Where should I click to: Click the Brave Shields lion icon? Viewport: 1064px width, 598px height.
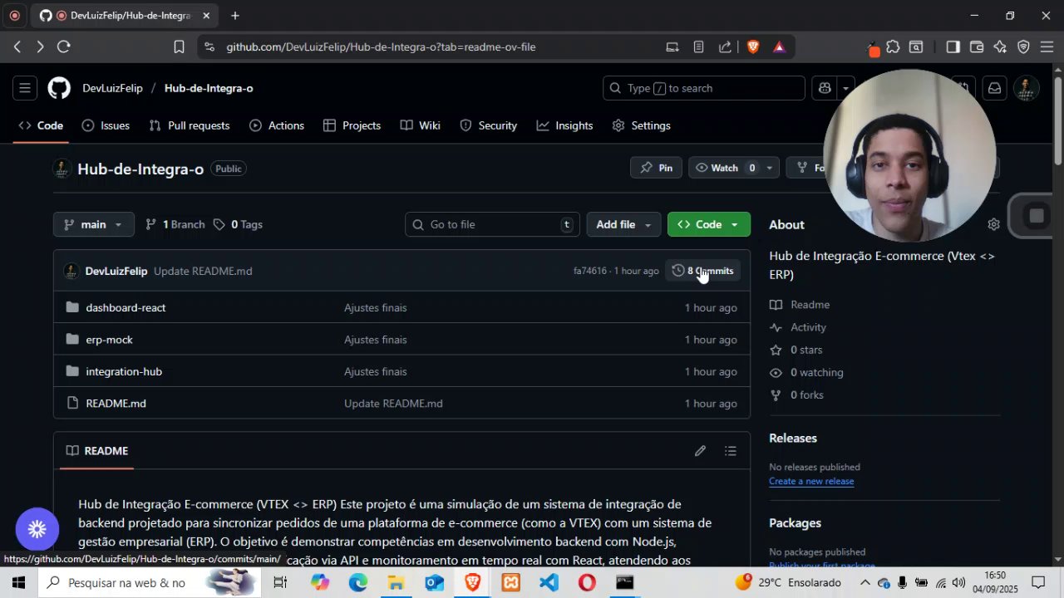tap(753, 47)
